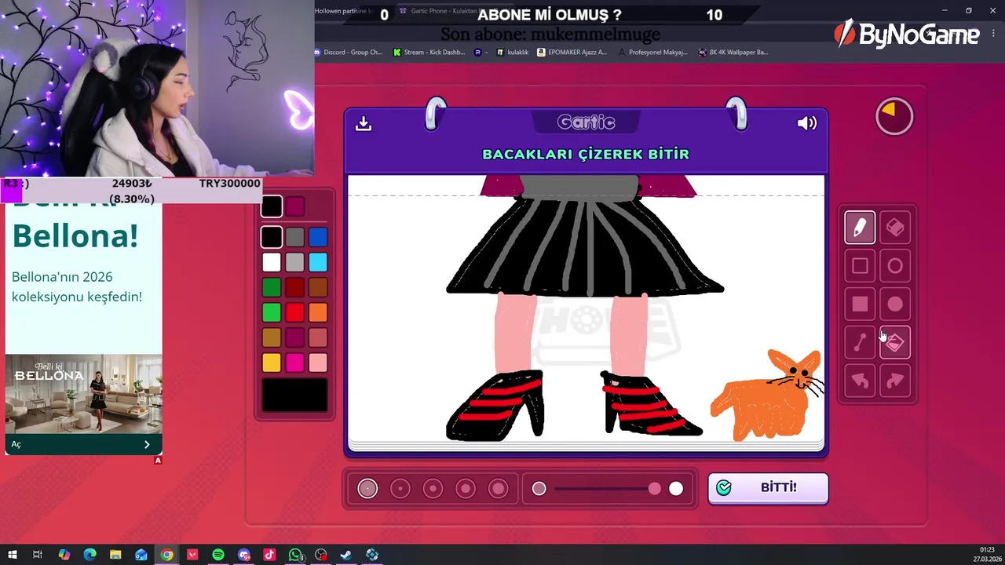Image resolution: width=1005 pixels, height=565 pixels.
Task: Pick the recent black color swatch
Action: 272,206
